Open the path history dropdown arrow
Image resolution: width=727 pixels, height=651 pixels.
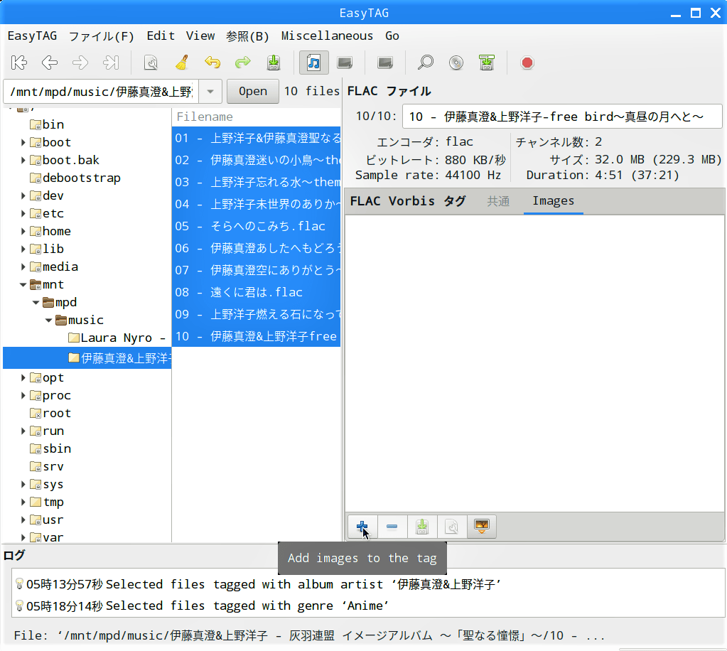point(210,92)
